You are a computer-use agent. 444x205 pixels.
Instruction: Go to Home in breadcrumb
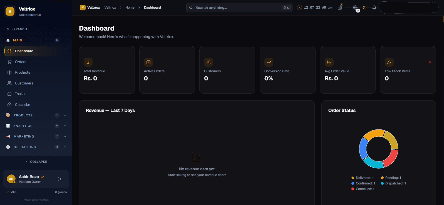[x=130, y=7]
